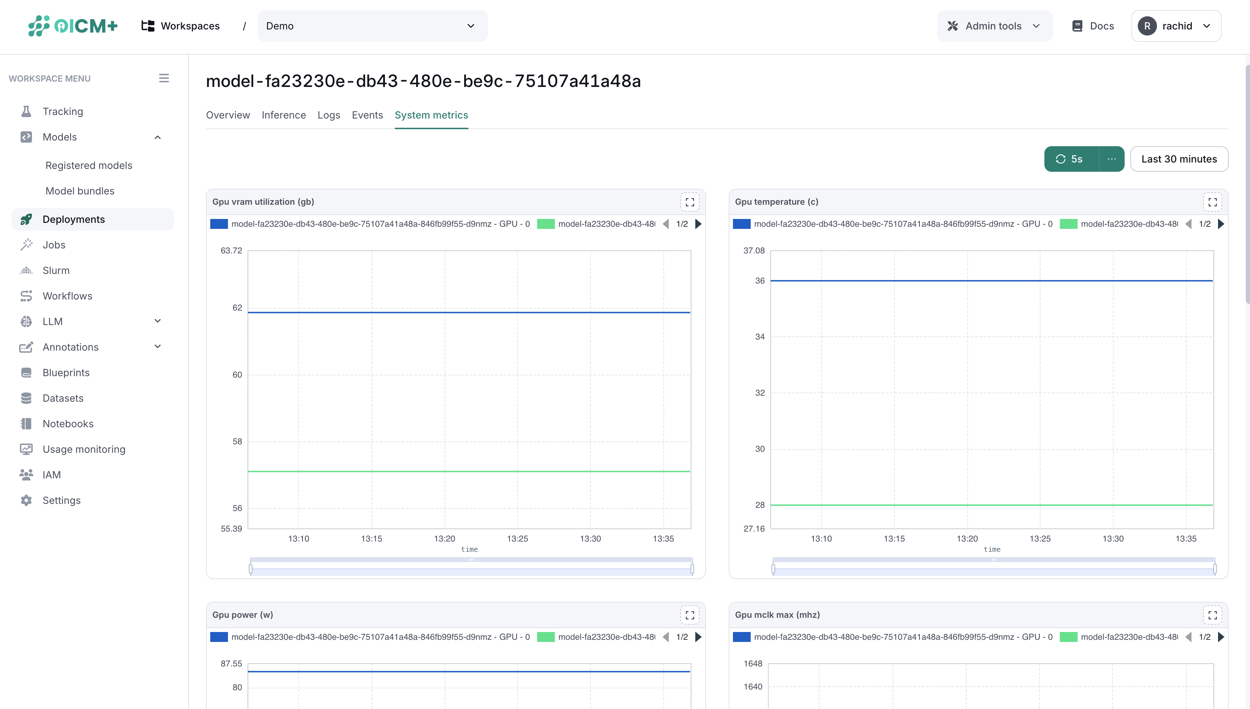This screenshot has width=1250, height=709.
Task: Click the Slurm sidebar icon
Action: tap(27, 270)
